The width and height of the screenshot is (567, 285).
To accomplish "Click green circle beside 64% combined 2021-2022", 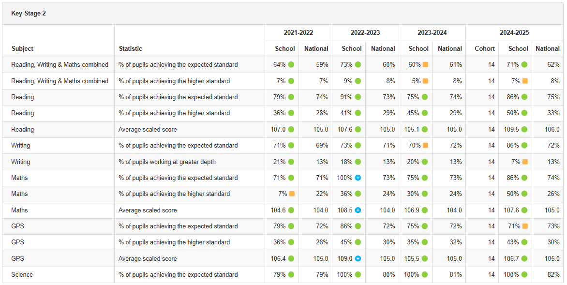I will (291, 64).
